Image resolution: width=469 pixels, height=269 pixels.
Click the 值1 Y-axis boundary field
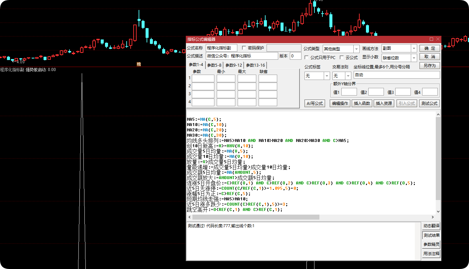coord(349,92)
